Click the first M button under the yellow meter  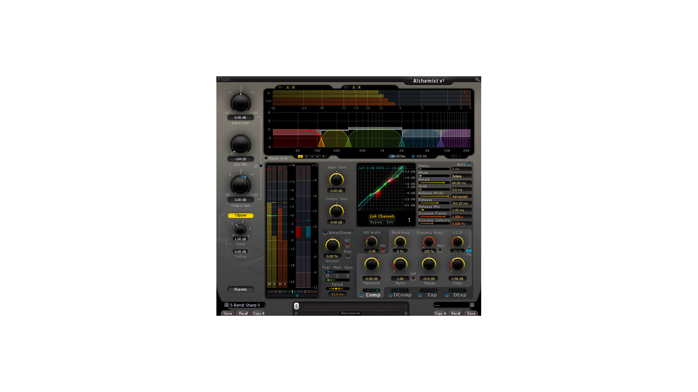point(269,284)
